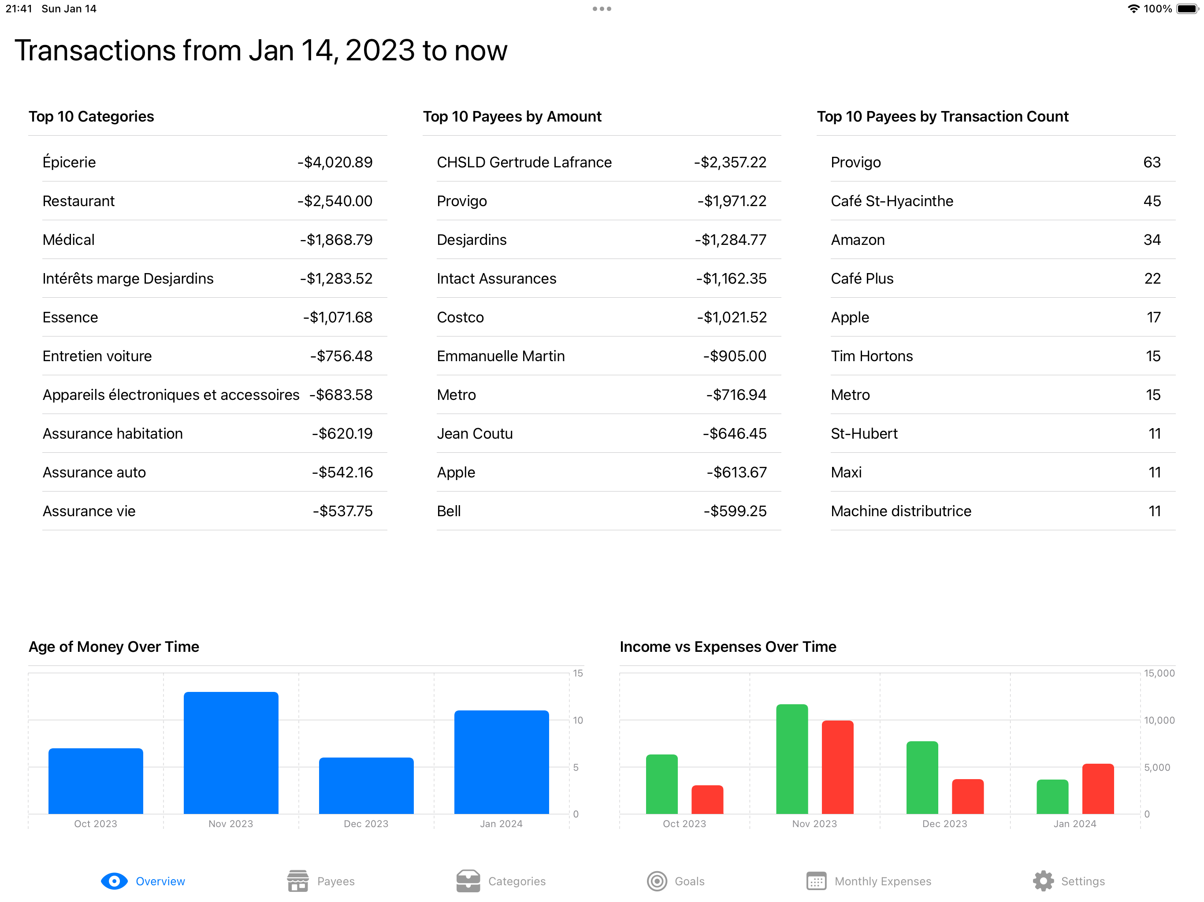Tap the green Dec 2023 income bar
This screenshot has height=902, width=1204.
click(x=922, y=777)
